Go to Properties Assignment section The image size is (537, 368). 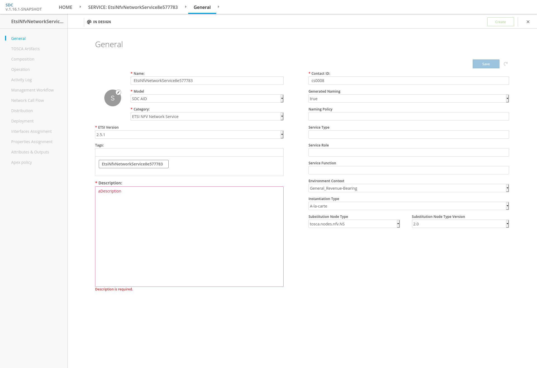pos(32,142)
